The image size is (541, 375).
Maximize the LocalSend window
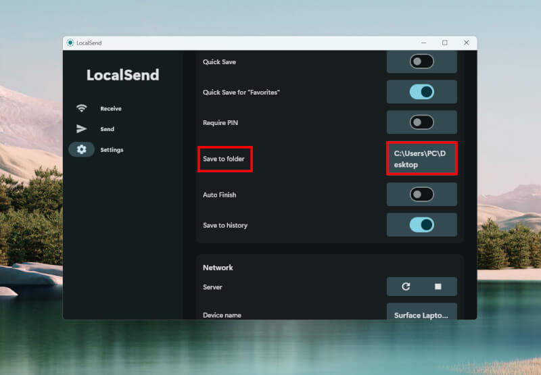445,43
